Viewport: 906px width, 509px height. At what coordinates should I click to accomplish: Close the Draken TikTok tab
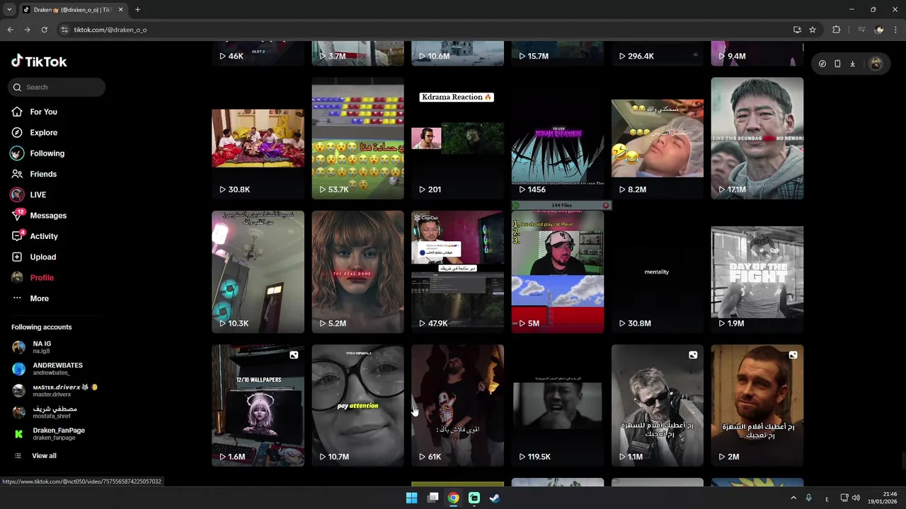tap(120, 10)
